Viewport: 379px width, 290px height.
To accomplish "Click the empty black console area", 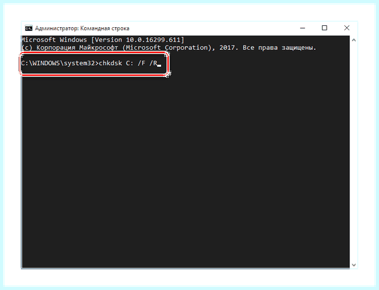I will (186, 169).
